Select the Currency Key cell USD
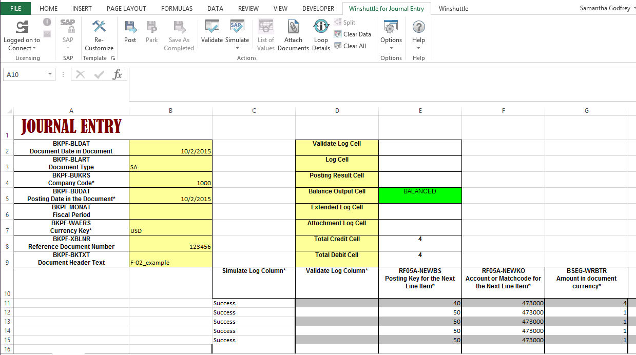This screenshot has width=636, height=355. [x=170, y=227]
